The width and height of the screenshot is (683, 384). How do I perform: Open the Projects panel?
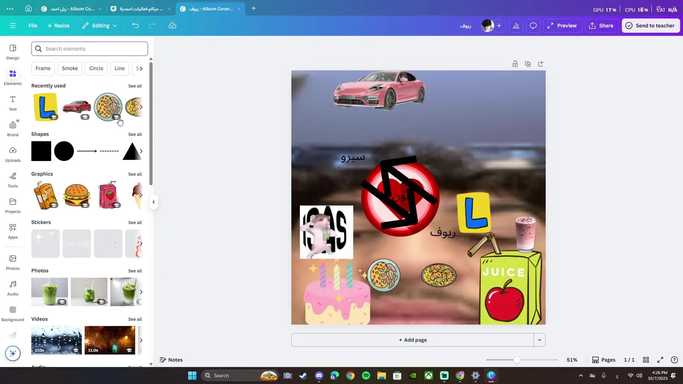13,205
